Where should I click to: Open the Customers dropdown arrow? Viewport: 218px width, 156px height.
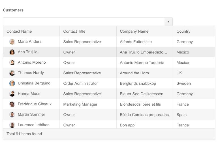[x=168, y=22]
